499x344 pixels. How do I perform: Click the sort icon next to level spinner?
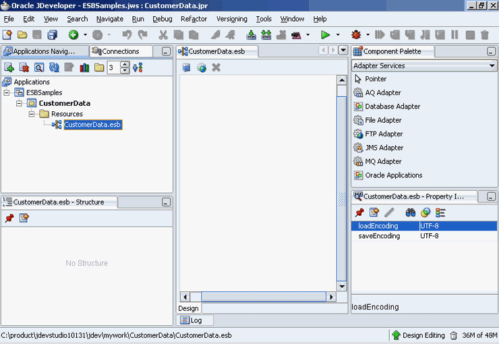tap(138, 67)
